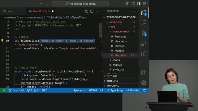The height and width of the screenshot is (111, 198).
Task: Focus the typescript-first-steps command center search
Action: 80,4
